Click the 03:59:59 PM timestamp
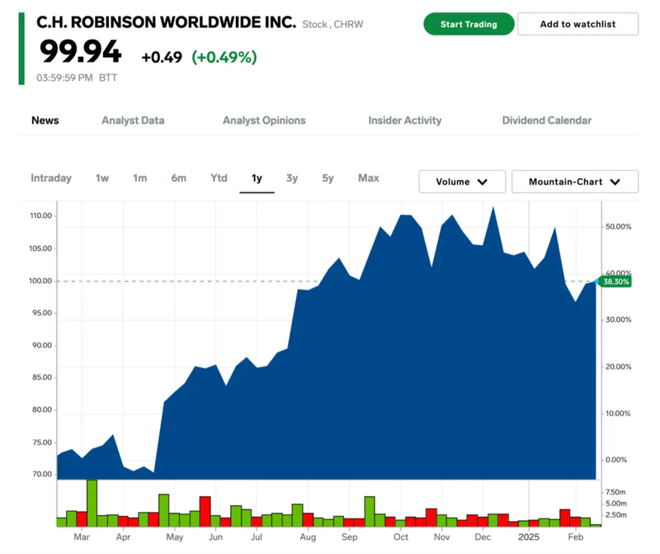The image size is (660, 554). point(64,78)
